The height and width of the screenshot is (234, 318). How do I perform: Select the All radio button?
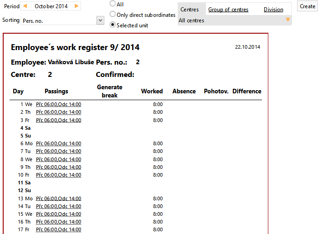click(x=113, y=4)
